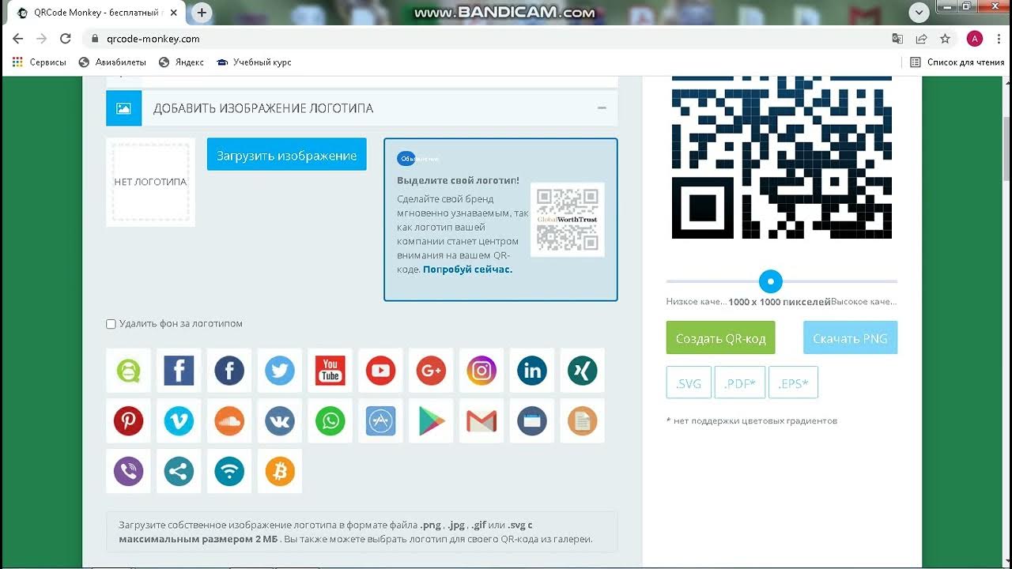Pick the WhatsApp logo
Screen dimensions: 1012x569
click(330, 421)
